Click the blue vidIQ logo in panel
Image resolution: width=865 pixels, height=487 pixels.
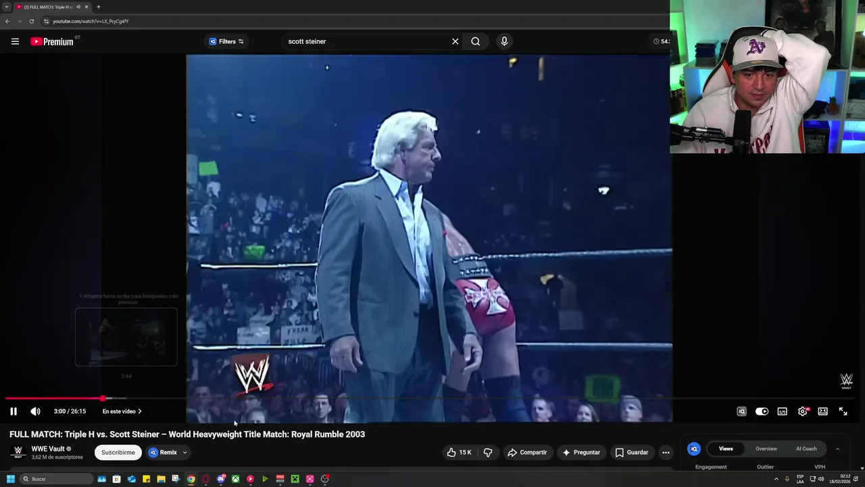(694, 448)
